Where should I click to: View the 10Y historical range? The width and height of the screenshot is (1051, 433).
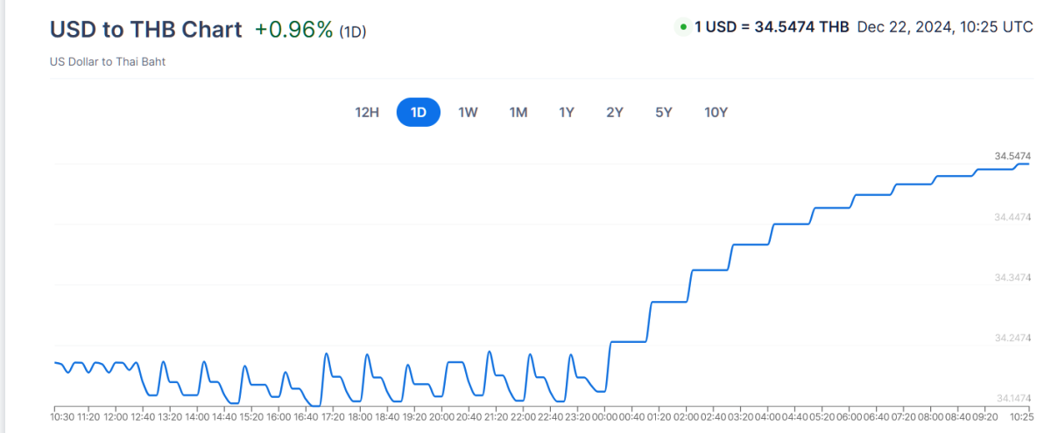click(x=716, y=112)
